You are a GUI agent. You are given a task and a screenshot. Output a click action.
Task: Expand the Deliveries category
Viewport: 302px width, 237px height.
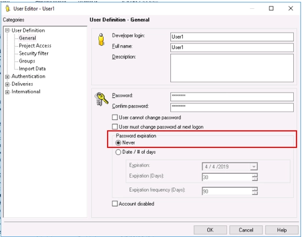coord(7,84)
